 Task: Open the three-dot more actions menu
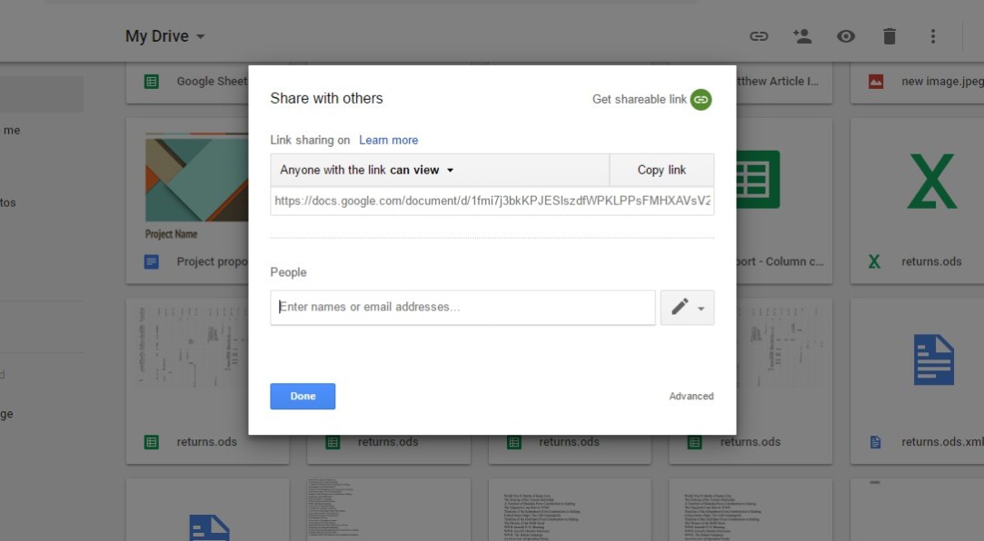(932, 36)
